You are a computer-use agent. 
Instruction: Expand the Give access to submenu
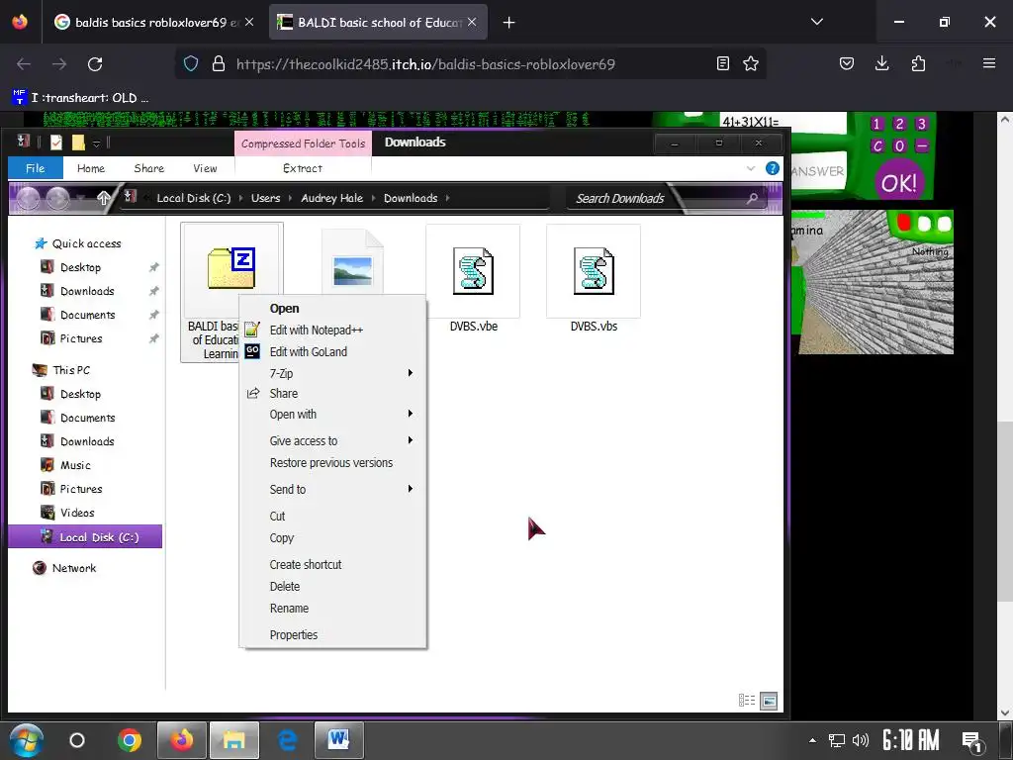332,440
